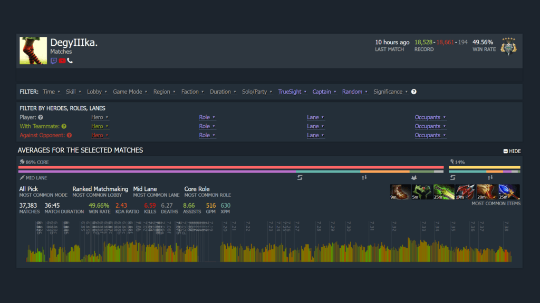Click the player's avatar portrait
The image size is (540, 303).
(33, 50)
